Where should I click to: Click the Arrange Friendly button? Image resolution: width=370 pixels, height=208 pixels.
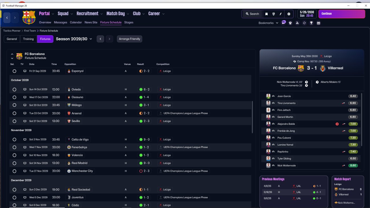click(129, 39)
